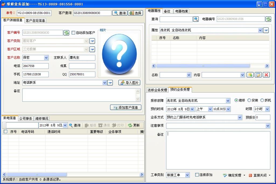Open the 时限 2小时 dropdown
This screenshot has width=276, height=184.
click(x=267, y=109)
